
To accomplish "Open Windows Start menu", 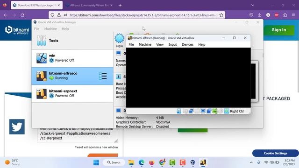I will click(x=96, y=162).
